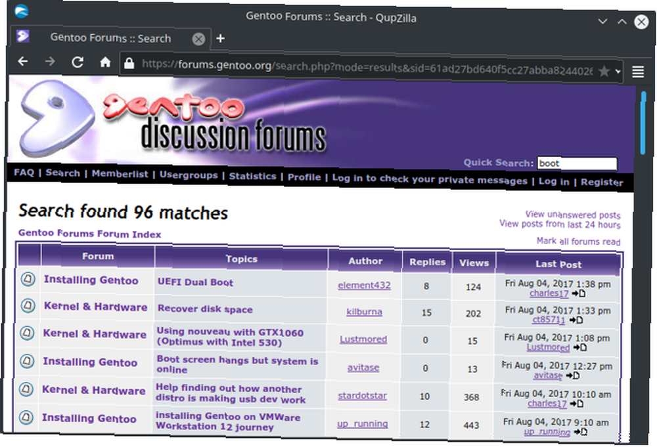
Task: Jump to latest post by avitase
Action: tap(573, 375)
